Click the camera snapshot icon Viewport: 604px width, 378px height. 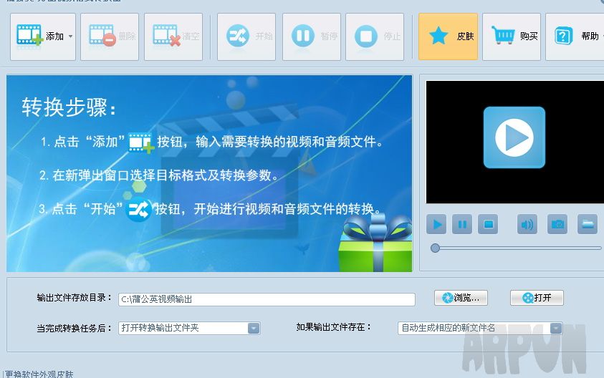click(557, 224)
